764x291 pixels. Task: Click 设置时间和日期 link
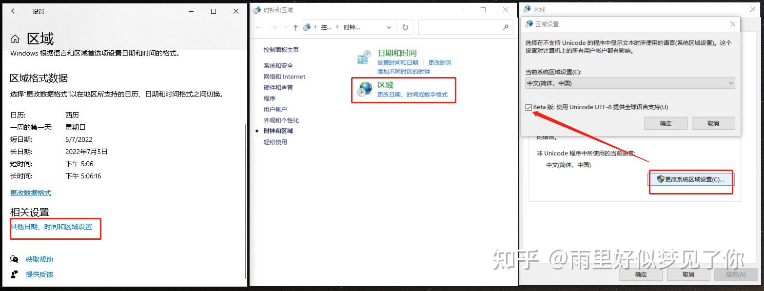[x=398, y=62]
